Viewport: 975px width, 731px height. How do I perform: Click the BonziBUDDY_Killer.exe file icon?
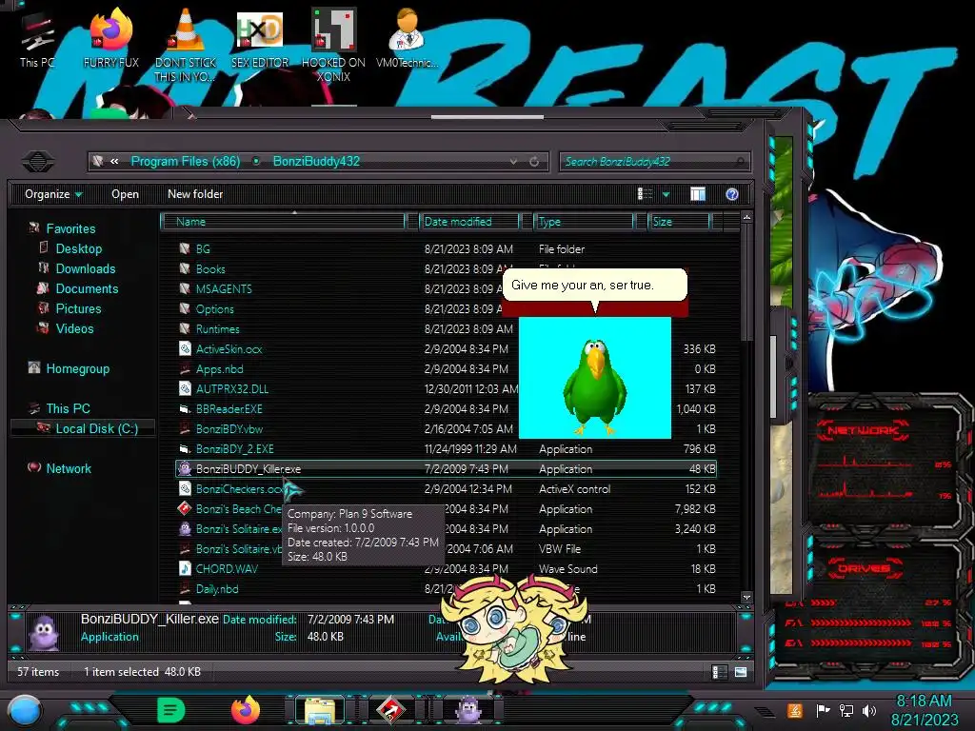(x=185, y=468)
